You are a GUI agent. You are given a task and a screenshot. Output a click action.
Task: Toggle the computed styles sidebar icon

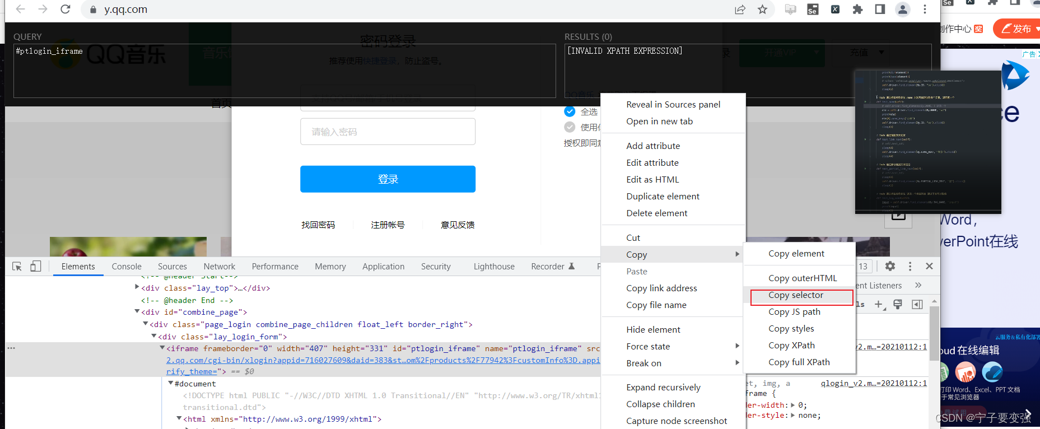click(917, 304)
